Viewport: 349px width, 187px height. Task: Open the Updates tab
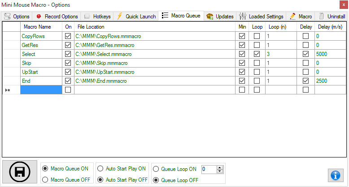[x=220, y=17]
